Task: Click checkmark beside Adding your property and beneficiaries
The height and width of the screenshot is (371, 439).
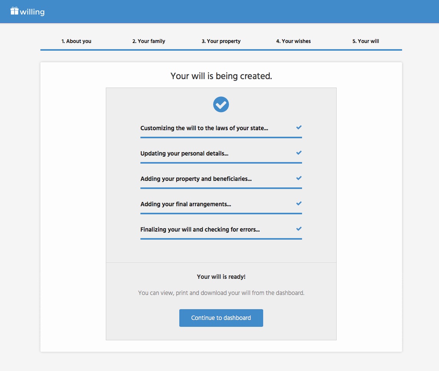Action: (299, 178)
